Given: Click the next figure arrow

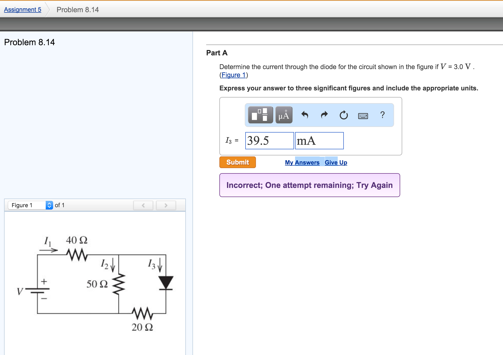Looking at the screenshot, I should tap(166, 205).
